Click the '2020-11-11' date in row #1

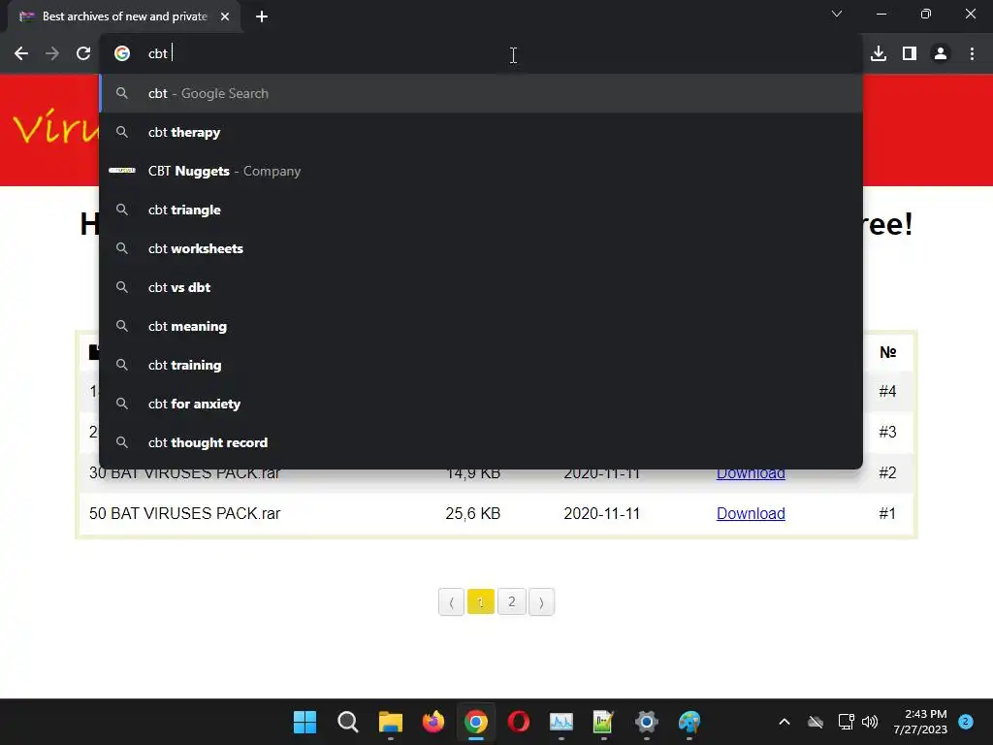point(601,513)
